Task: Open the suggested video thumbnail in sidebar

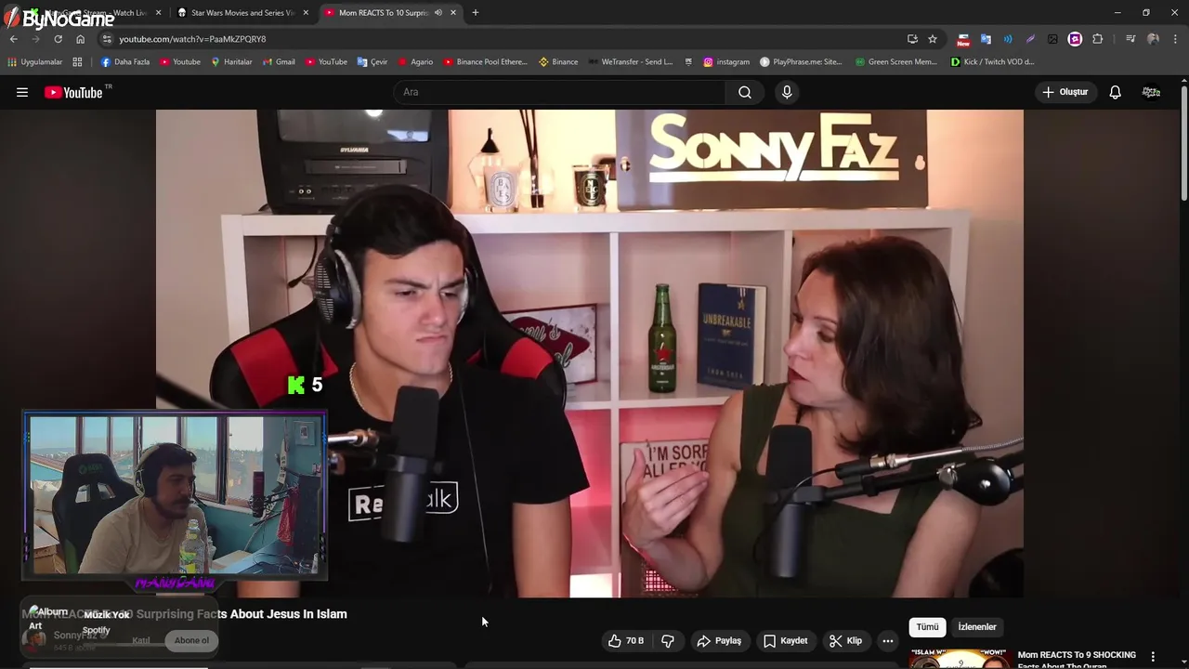Action: pyautogui.click(x=960, y=659)
